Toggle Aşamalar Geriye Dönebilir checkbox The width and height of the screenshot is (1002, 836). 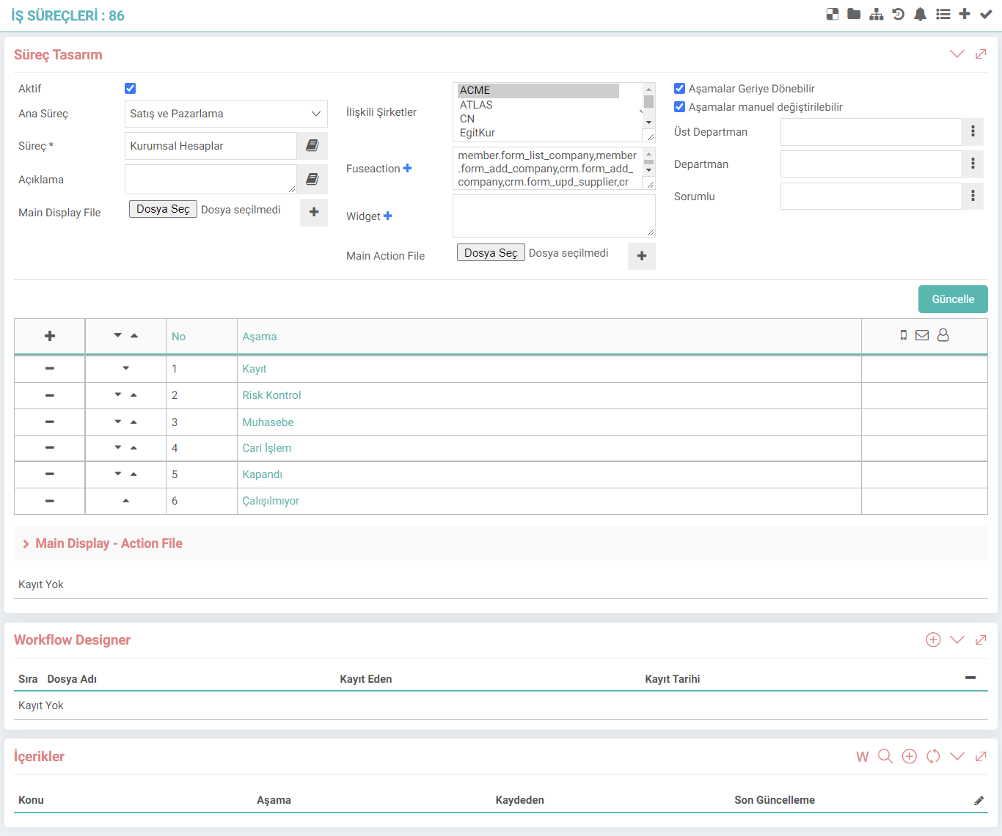tap(679, 89)
